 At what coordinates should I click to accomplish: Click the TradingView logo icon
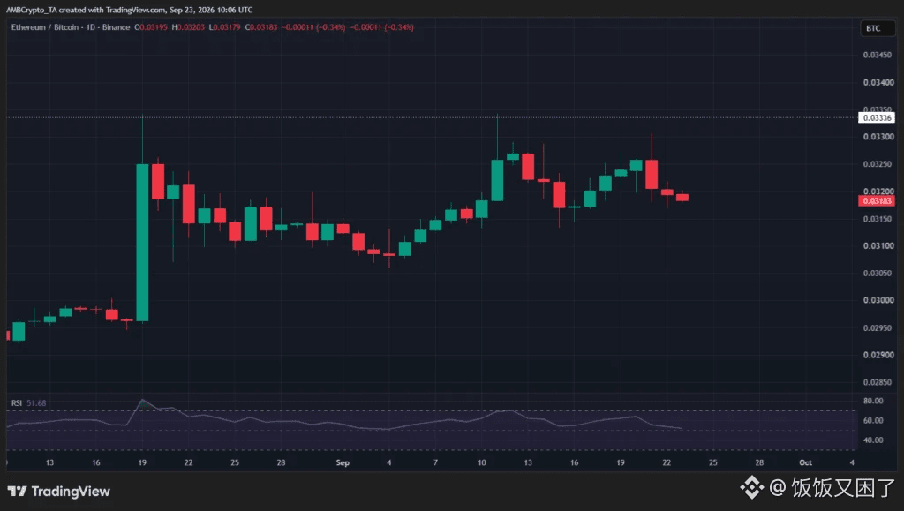tap(18, 491)
